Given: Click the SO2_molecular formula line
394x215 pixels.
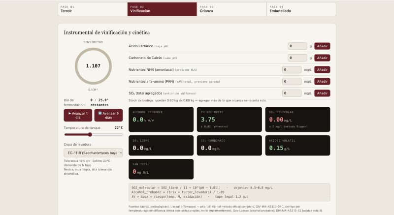Looking at the screenshot, I should click(x=202, y=187).
